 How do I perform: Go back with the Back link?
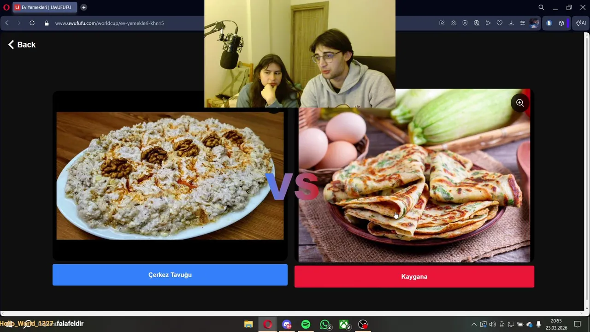(22, 45)
